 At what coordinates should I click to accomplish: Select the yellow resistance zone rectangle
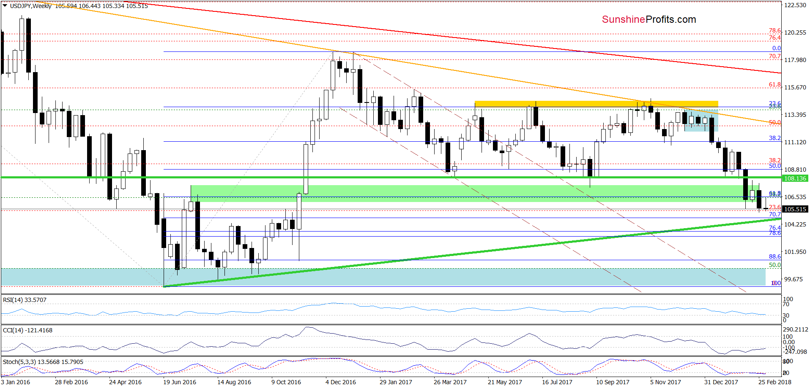coord(597,104)
